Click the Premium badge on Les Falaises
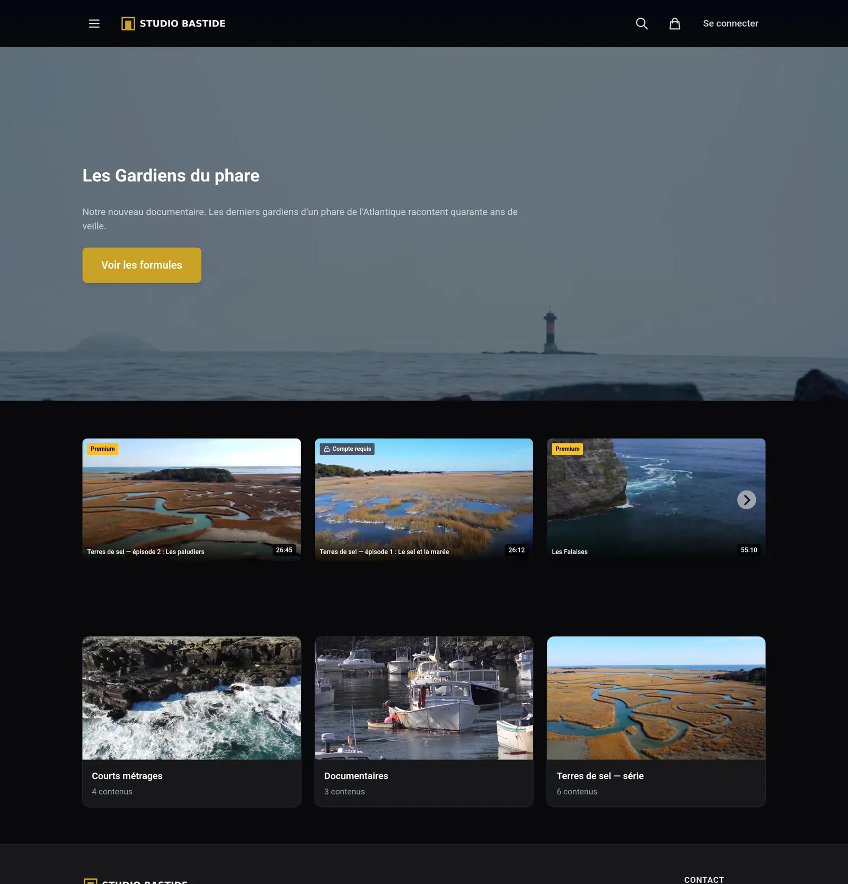This screenshot has width=848, height=884. 567,449
